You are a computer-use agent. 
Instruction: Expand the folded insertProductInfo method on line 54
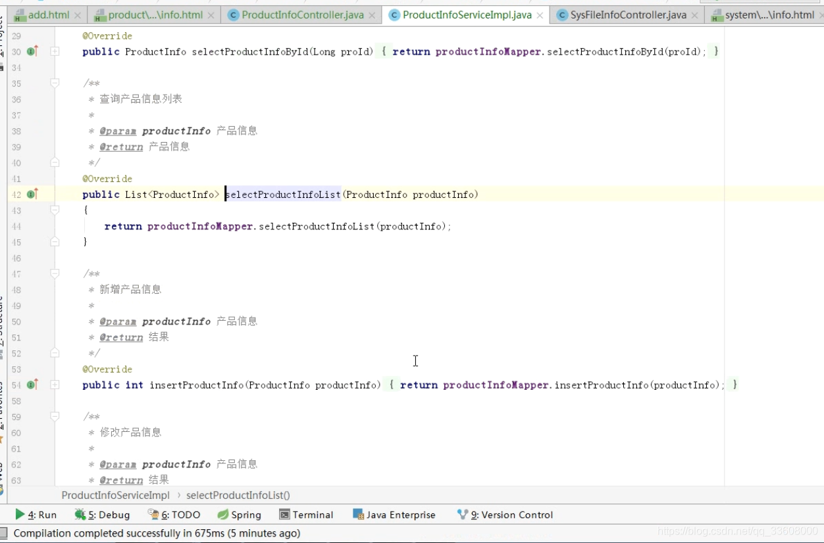click(x=55, y=385)
